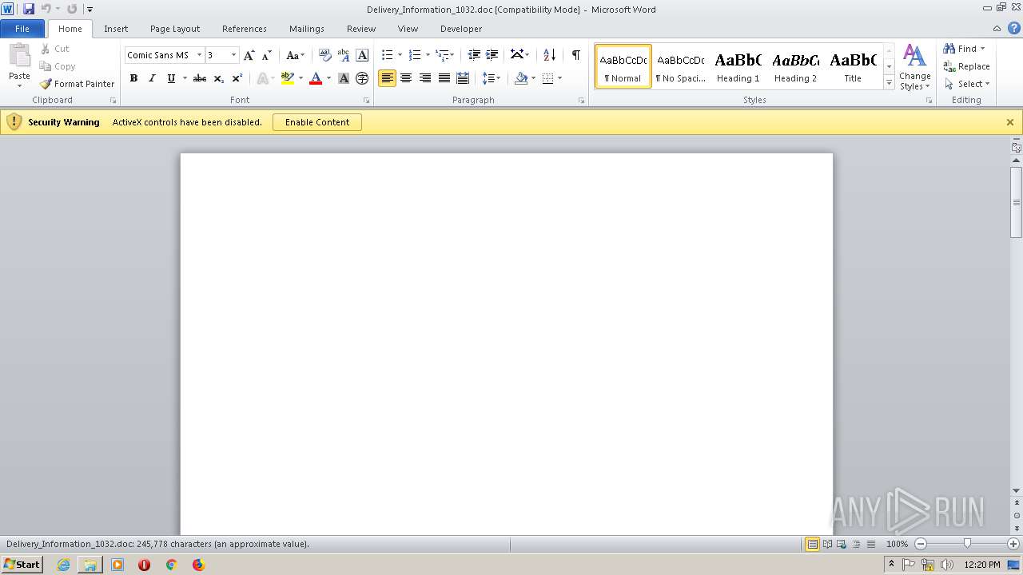
Task: Click the vertical scrollbar thumb
Action: click(1017, 202)
